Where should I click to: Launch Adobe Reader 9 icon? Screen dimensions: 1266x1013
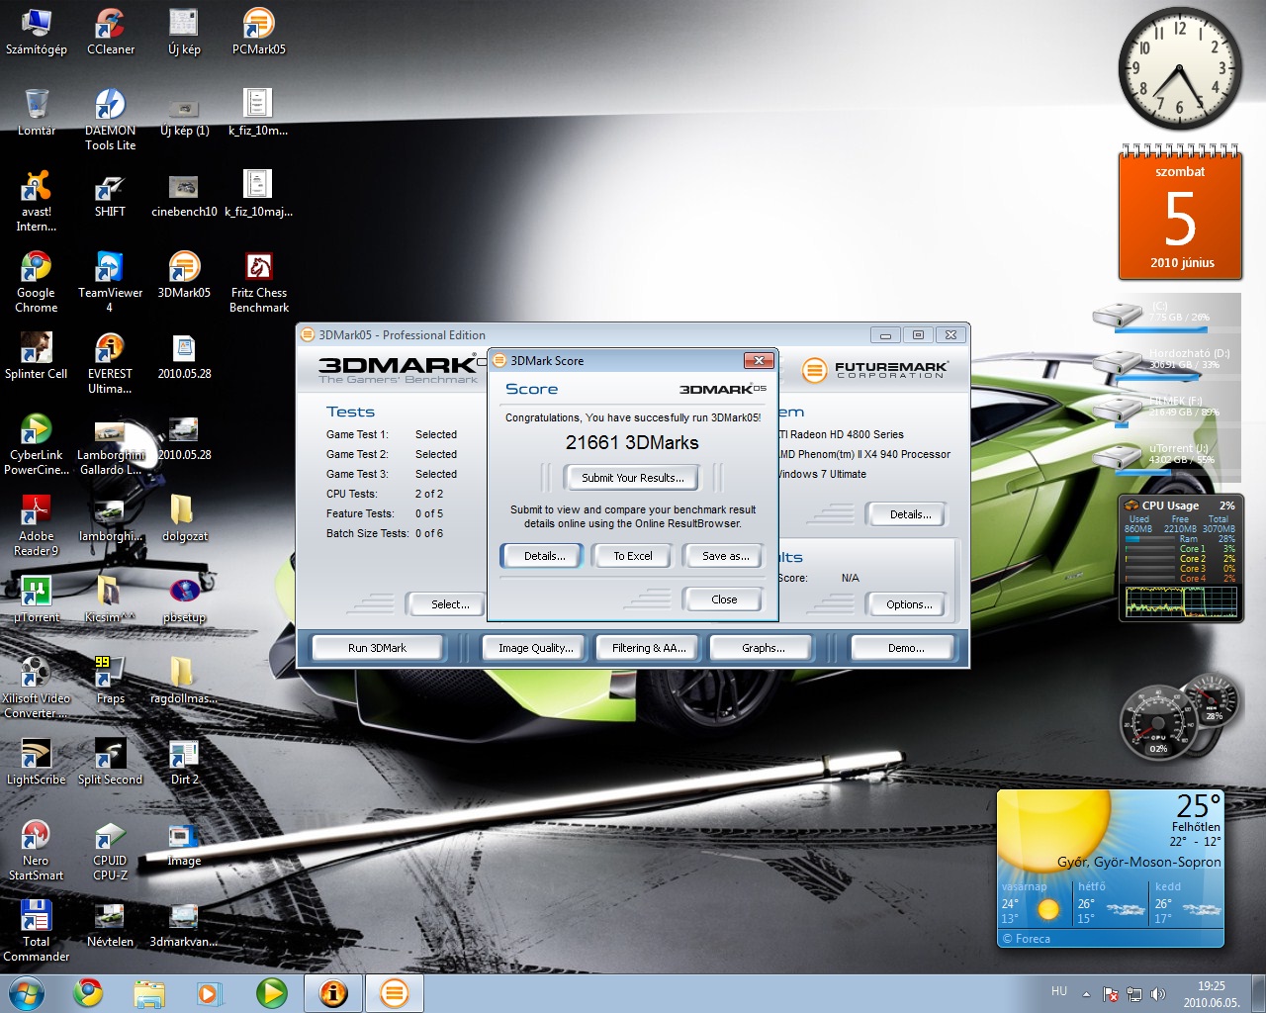click(x=37, y=524)
